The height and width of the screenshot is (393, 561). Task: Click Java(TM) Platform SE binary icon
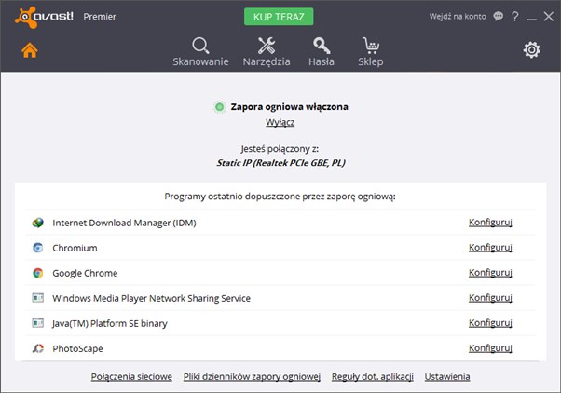(x=38, y=323)
